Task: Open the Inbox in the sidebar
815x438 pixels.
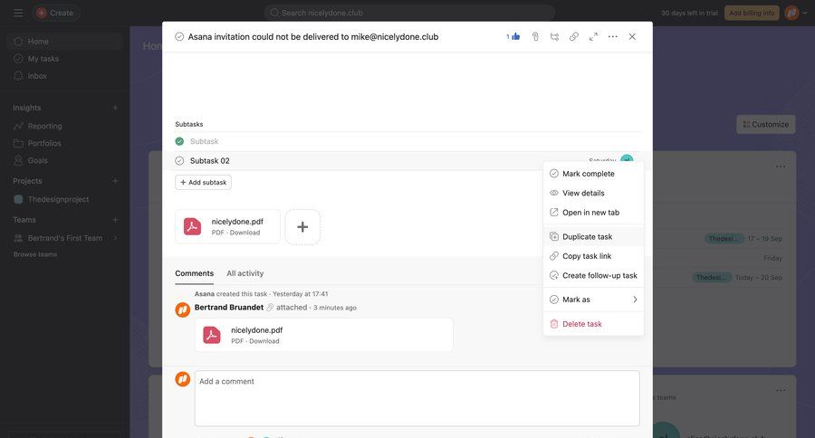Action: pyautogui.click(x=64, y=76)
